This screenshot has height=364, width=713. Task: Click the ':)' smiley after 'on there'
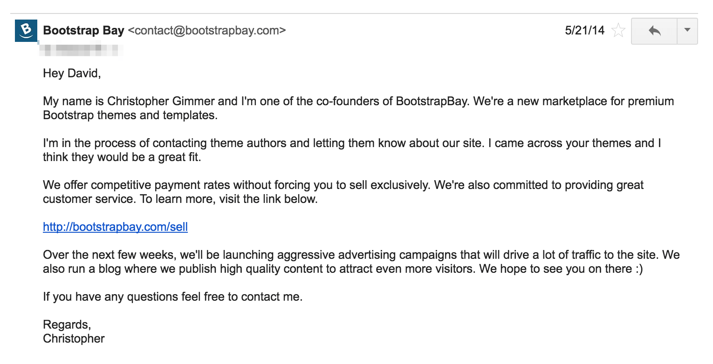tap(638, 269)
